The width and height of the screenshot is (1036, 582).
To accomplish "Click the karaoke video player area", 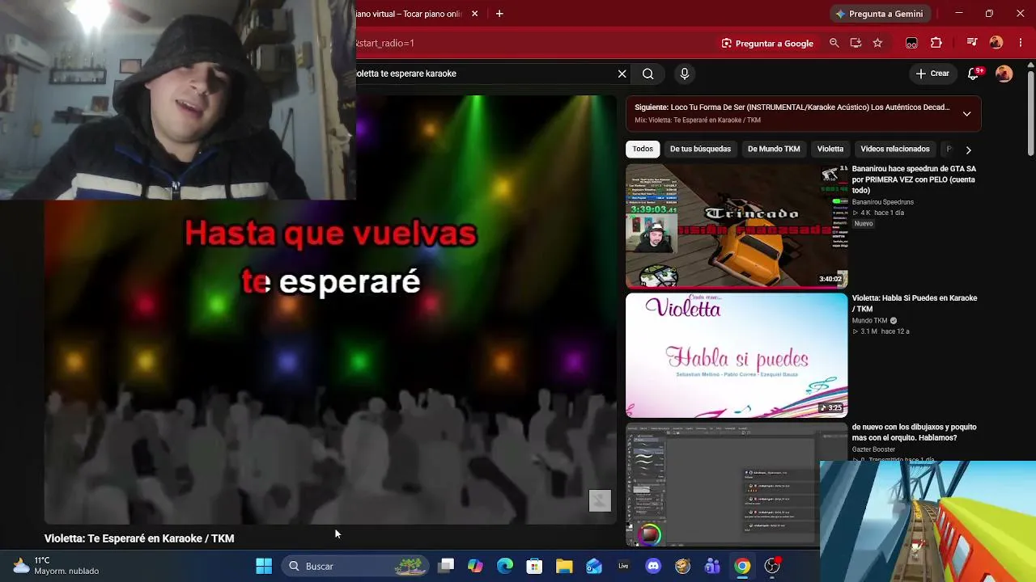I will pyautogui.click(x=330, y=310).
